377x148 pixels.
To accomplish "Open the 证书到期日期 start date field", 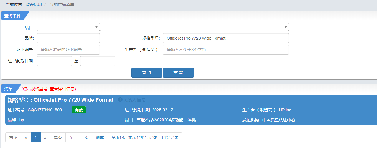I will coord(54,61).
